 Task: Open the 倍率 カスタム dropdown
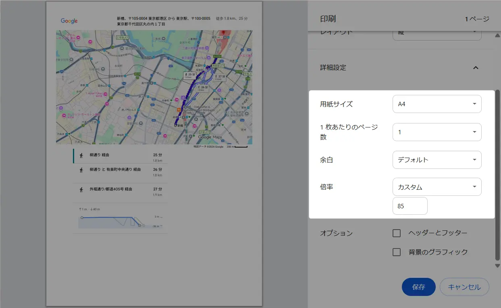click(x=437, y=187)
